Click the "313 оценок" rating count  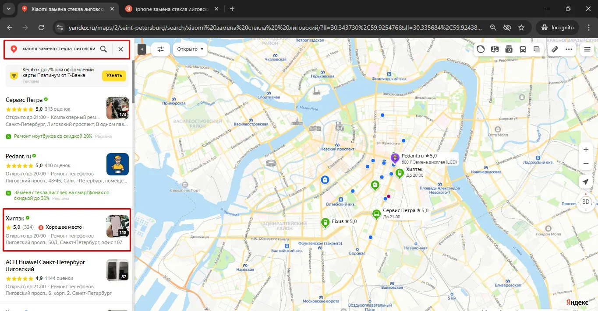57,109
